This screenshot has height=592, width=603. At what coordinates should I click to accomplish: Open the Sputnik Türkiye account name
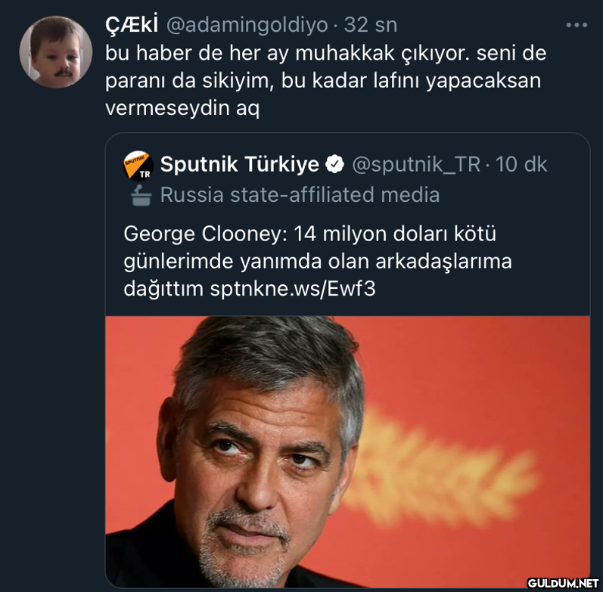tap(239, 164)
